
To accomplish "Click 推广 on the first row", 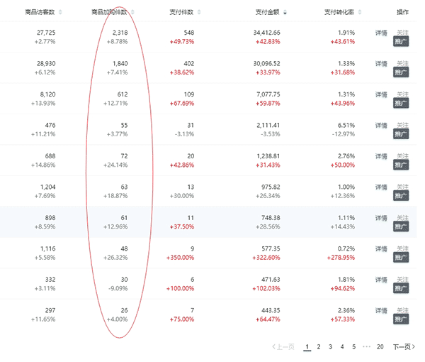I will [402, 42].
